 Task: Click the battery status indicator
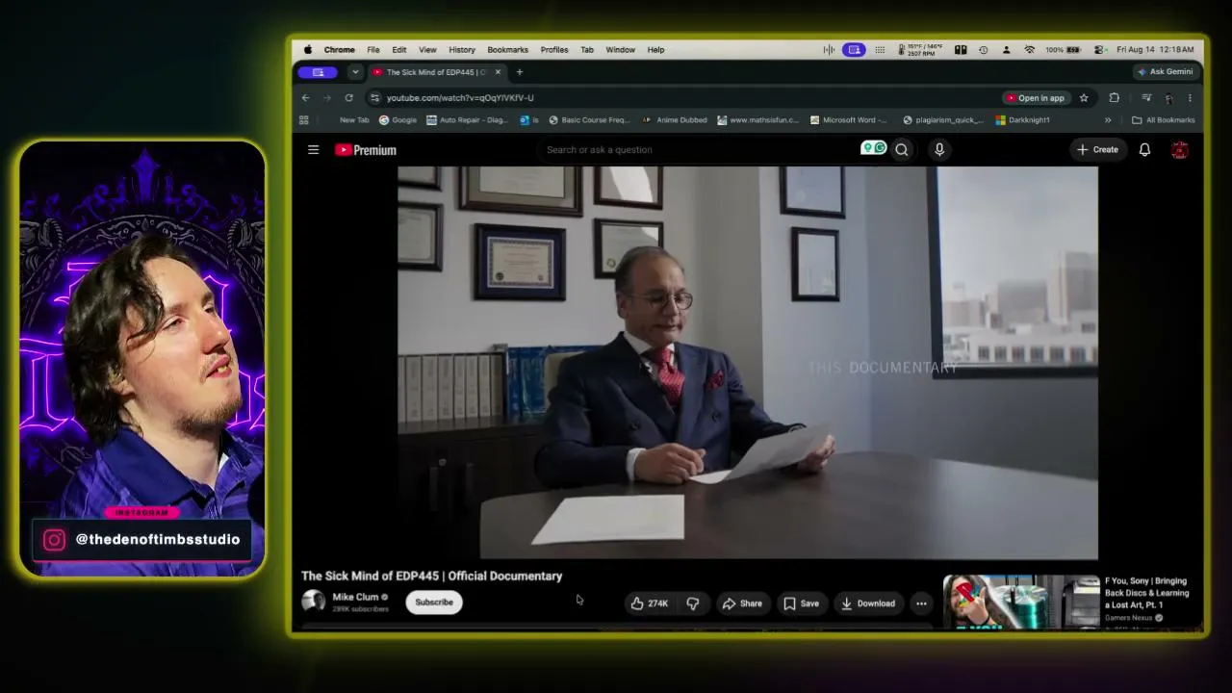click(1065, 49)
